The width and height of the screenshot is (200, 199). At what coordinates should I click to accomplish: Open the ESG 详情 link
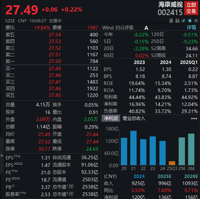[192, 27]
